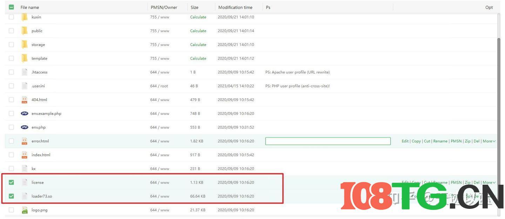Click the public folder icon
This screenshot has height=219, width=505.
[25, 30]
